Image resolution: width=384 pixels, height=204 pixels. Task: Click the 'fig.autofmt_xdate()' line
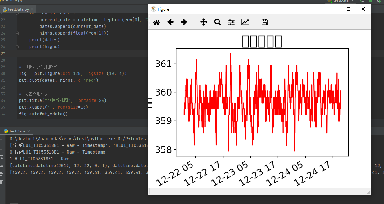(x=43, y=114)
